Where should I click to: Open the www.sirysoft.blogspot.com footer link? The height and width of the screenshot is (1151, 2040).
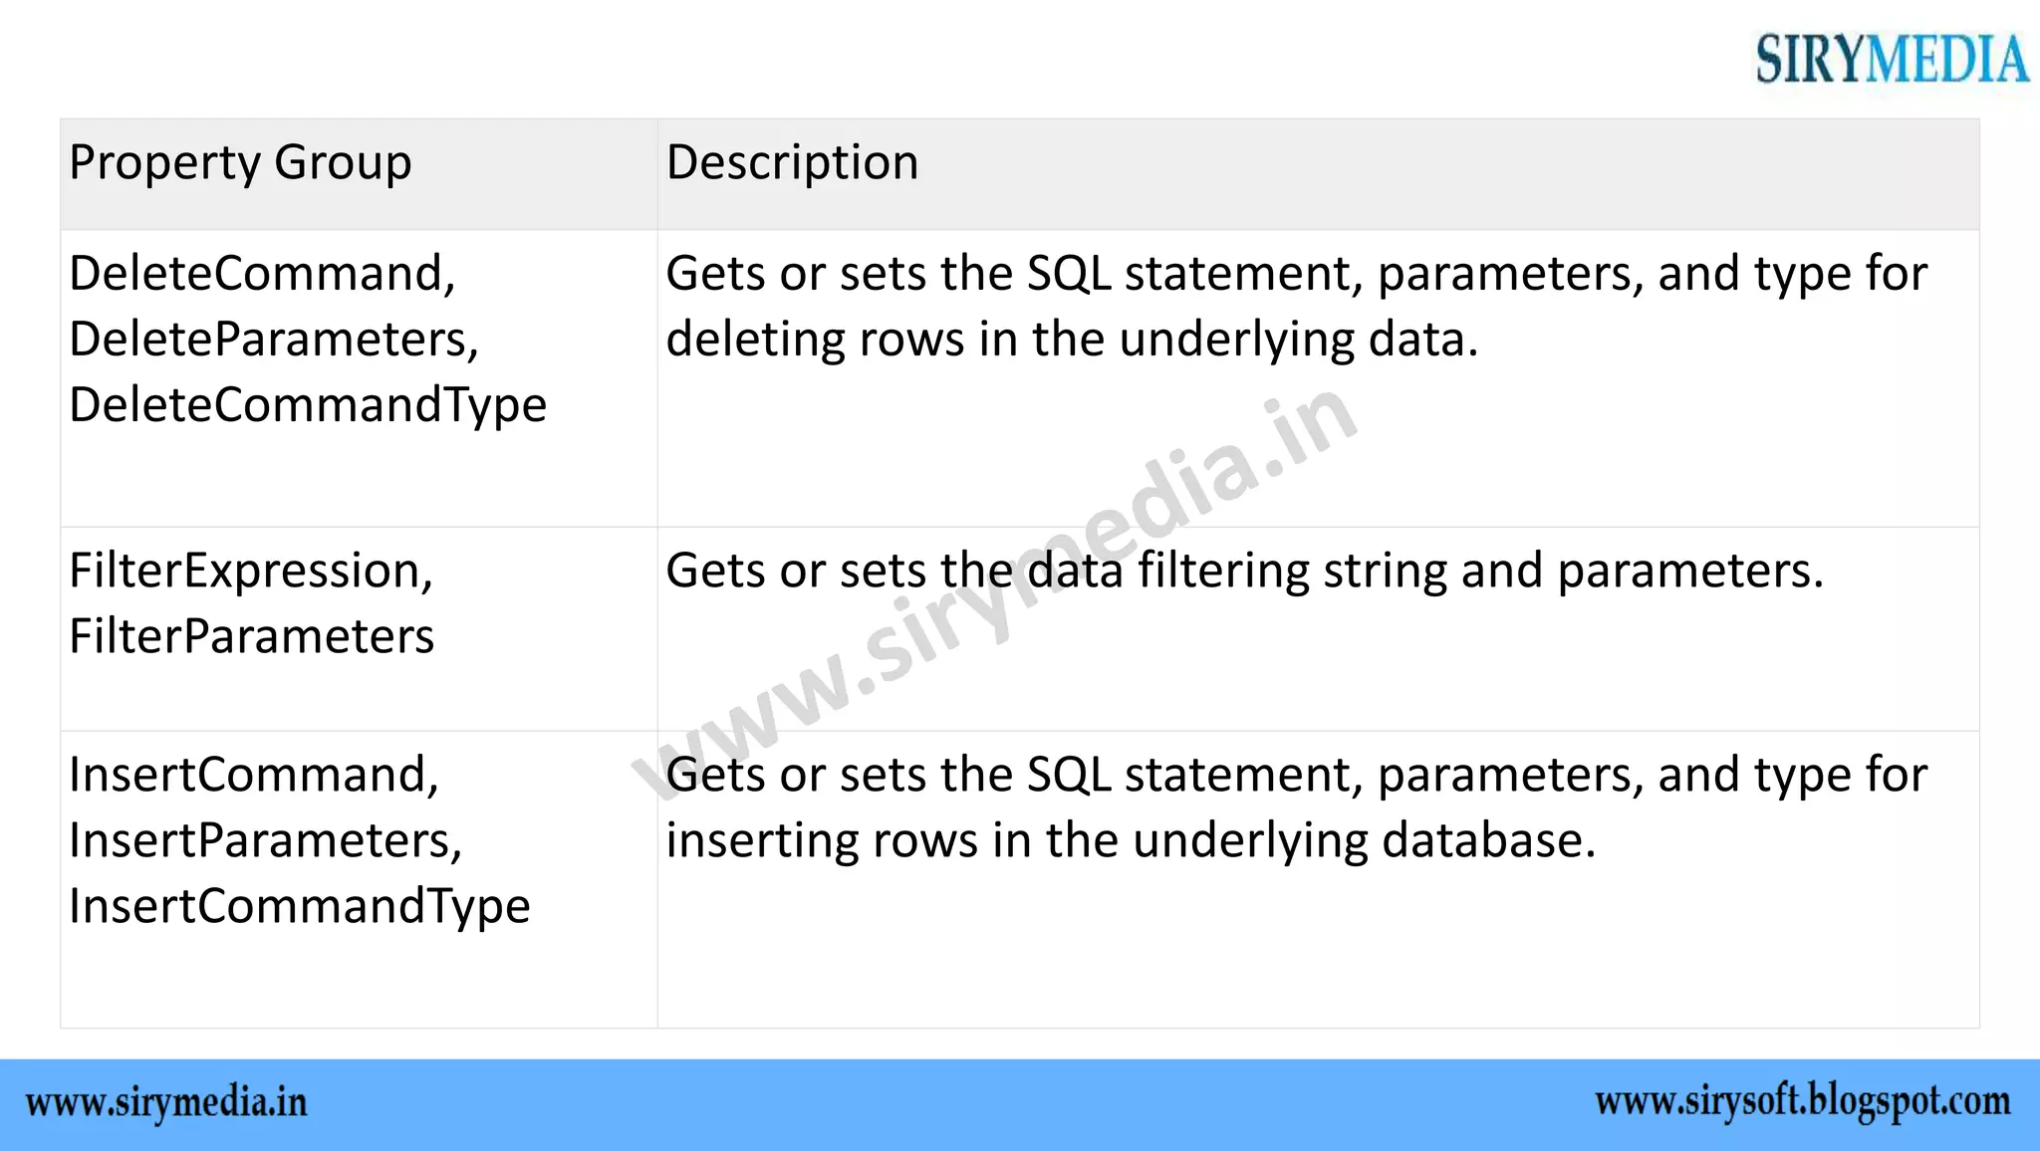(1802, 1102)
